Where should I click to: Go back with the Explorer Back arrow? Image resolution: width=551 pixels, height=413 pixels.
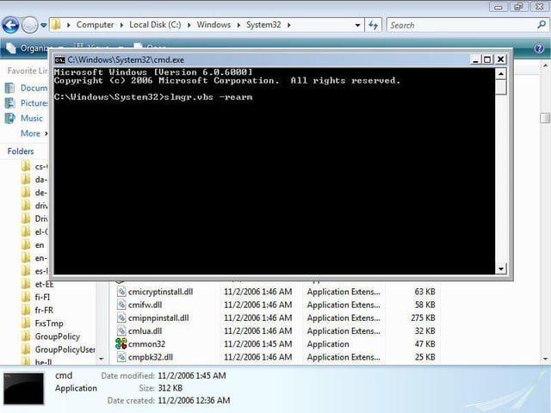(10, 25)
